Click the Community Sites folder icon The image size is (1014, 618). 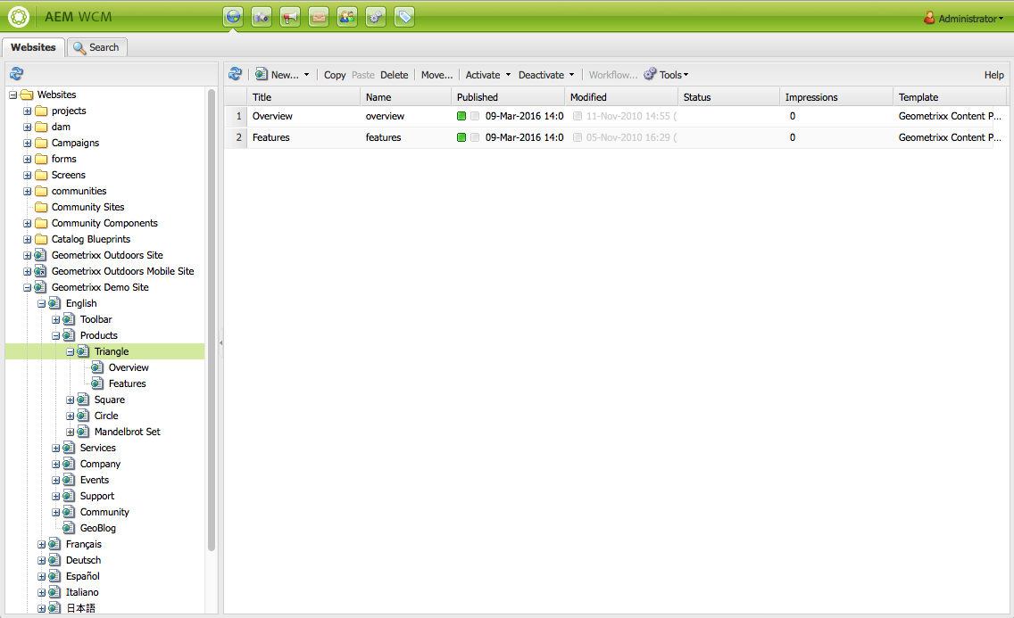41,207
